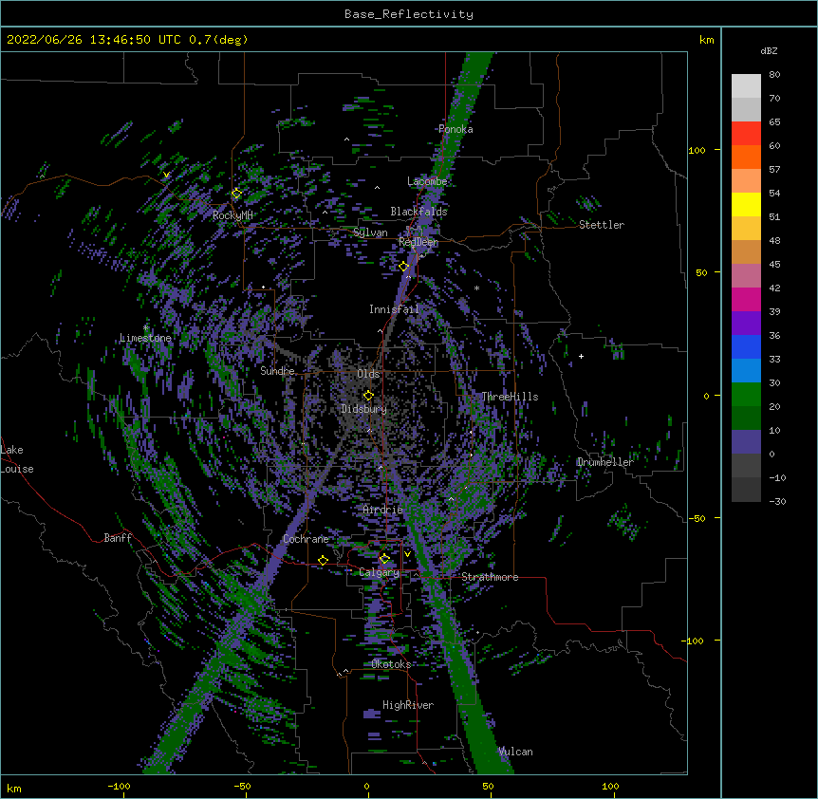Viewport: 818px width, 799px height.
Task: Click the -100 tick on the horizontal axis
Action: pyautogui.click(x=119, y=786)
